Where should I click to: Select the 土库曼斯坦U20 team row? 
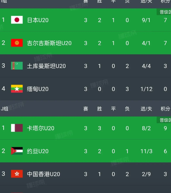click(x=85, y=66)
